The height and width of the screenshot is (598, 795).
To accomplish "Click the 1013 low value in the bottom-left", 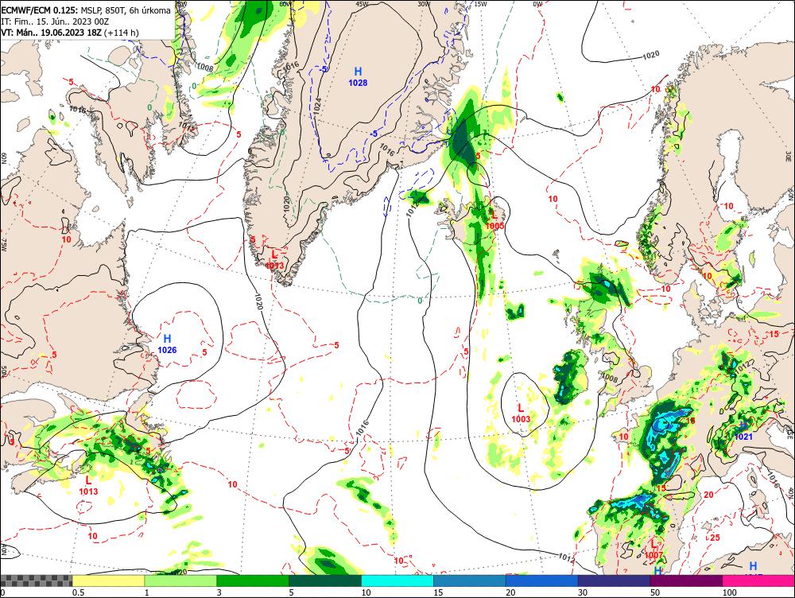I will coord(88,491).
